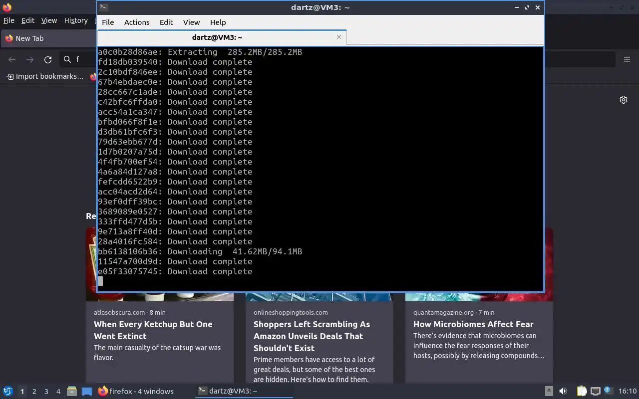Viewport: 639px width, 399px height.
Task: Open the clipboard manager tray icon
Action: 582,391
